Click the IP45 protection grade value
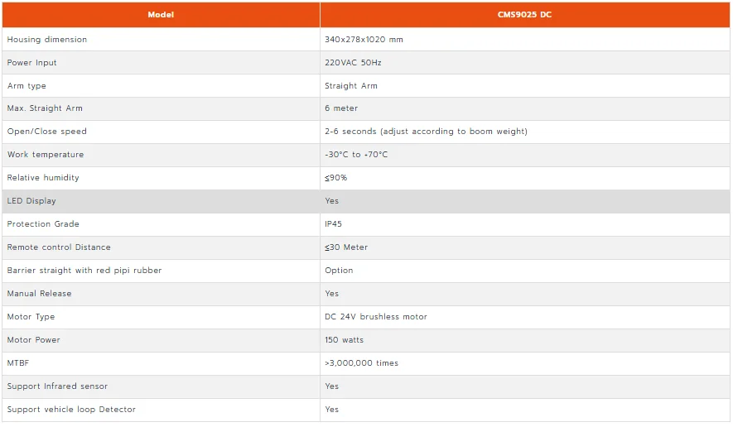Screen dimensions: 733x427 pos(333,223)
